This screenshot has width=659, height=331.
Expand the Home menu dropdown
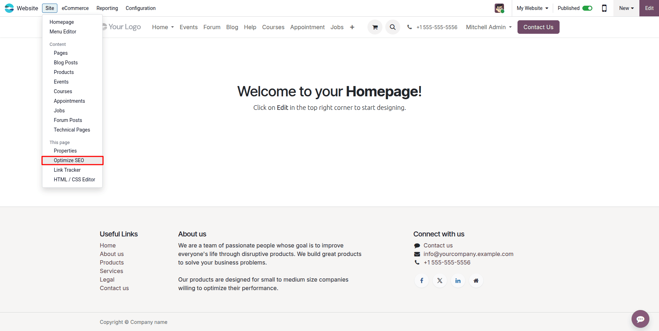pyautogui.click(x=163, y=27)
